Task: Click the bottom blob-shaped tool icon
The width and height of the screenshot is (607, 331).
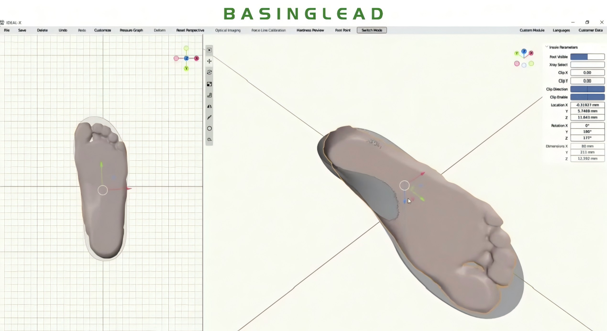Action: pyautogui.click(x=210, y=140)
